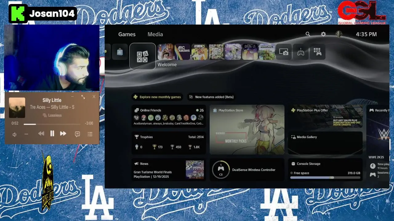Viewport: 394px width, 221px height.
Task: Open the PlayStation settings gear
Action: tap(323, 34)
